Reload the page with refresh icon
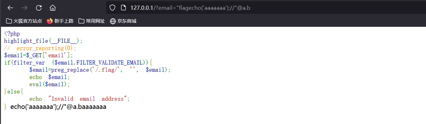Image resolution: width=426 pixels, height=124 pixels. (x=39, y=8)
